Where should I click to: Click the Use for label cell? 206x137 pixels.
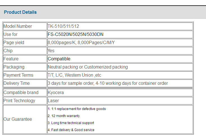(25, 35)
